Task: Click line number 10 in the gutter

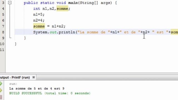Action: pos(2,44)
